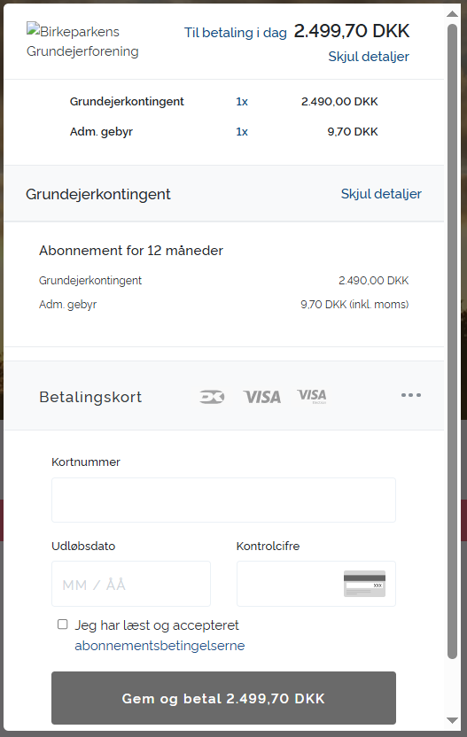Focus the Kontrolcifre input field
Screen dimensions: 467x737
[x=316, y=584]
